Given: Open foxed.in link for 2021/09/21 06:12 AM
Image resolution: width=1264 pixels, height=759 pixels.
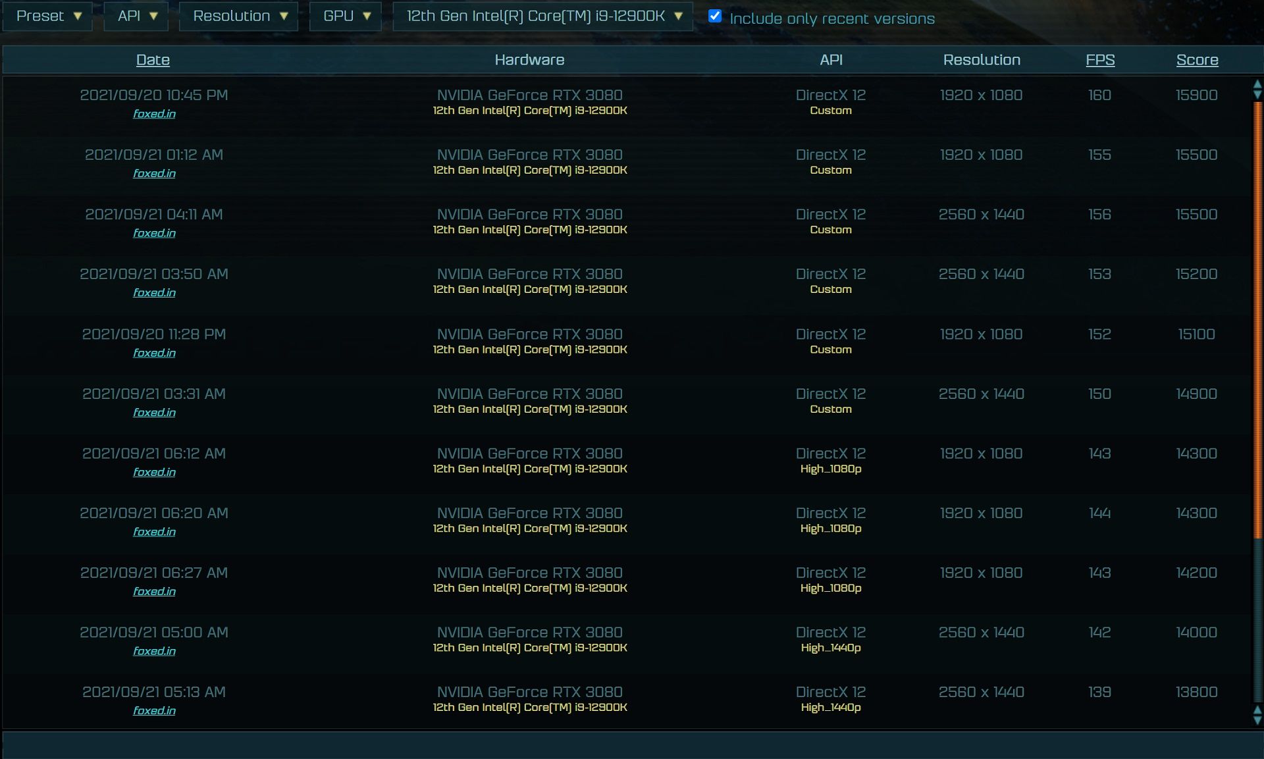Looking at the screenshot, I should (154, 472).
